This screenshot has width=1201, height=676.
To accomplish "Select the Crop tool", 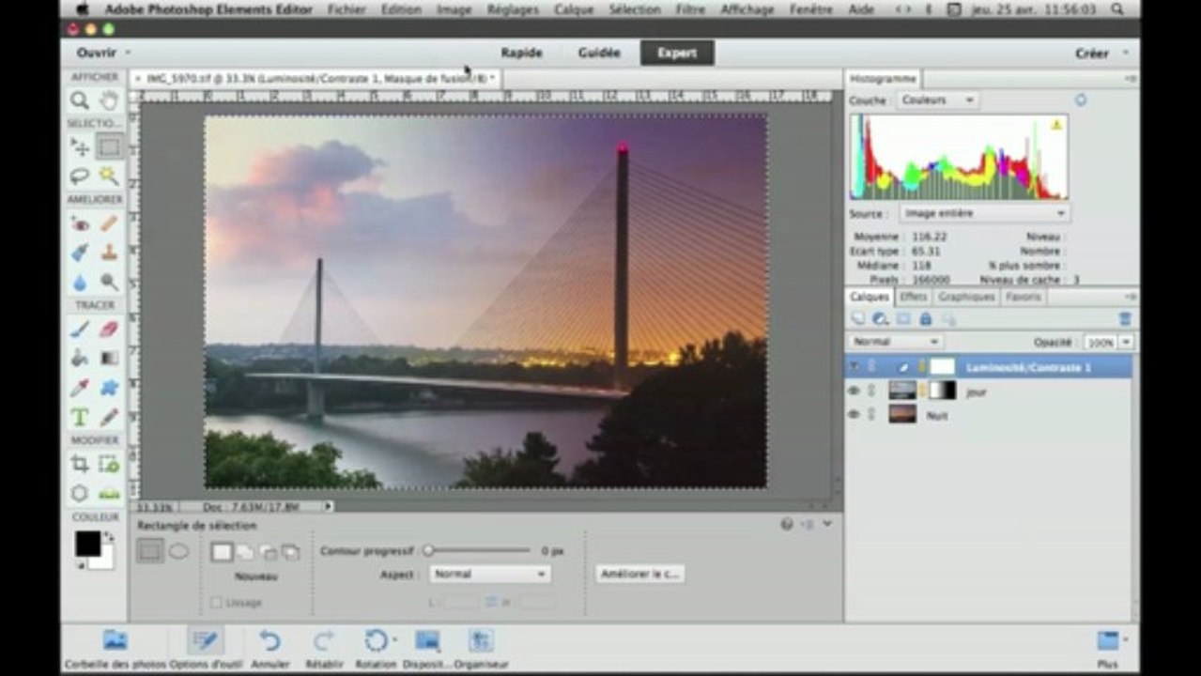I will [x=80, y=464].
